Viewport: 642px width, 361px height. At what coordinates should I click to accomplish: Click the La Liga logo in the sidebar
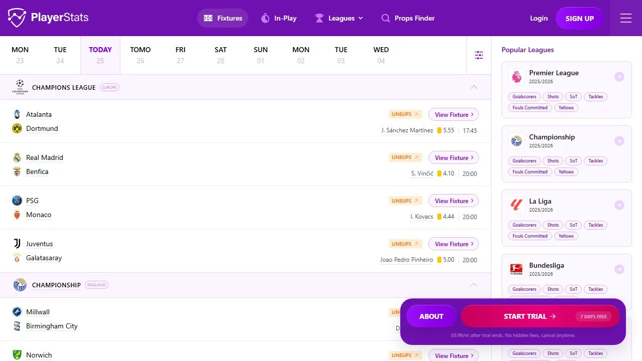point(516,205)
